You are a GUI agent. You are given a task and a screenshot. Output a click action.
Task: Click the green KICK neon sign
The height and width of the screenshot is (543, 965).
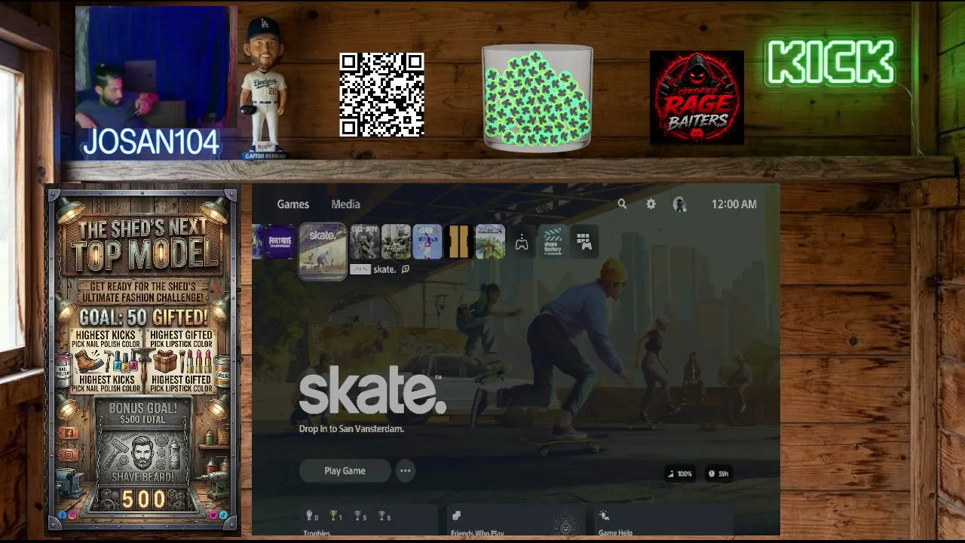pos(830,62)
